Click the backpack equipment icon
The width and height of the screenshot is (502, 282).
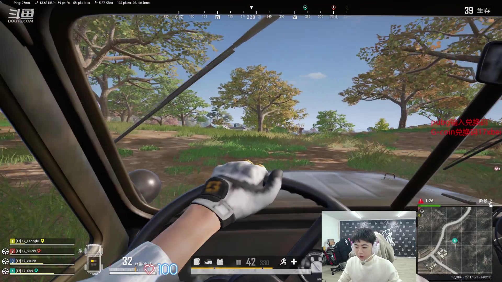[x=197, y=262]
